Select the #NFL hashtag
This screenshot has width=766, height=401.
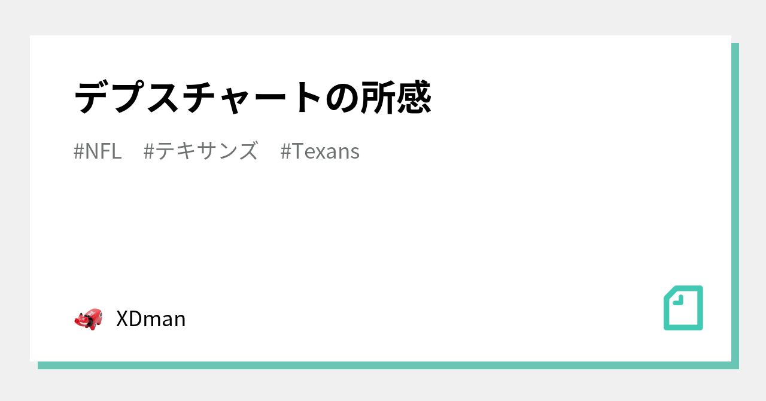[98, 151]
